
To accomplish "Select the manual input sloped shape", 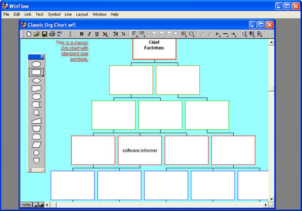I will [x=36, y=121].
